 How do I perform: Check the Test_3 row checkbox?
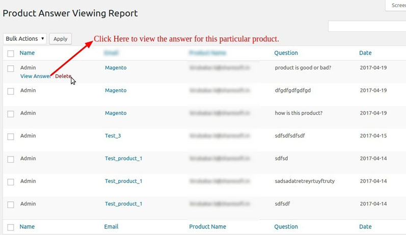point(11,137)
